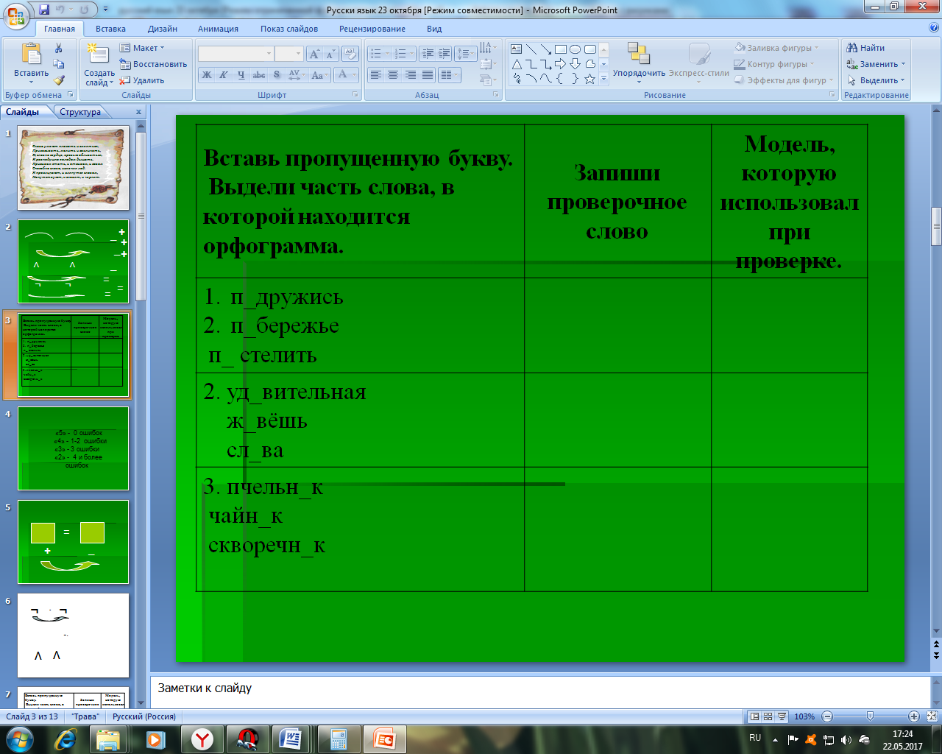Launch Yandex browser from the taskbar
This screenshot has width=942, height=754.
point(202,739)
